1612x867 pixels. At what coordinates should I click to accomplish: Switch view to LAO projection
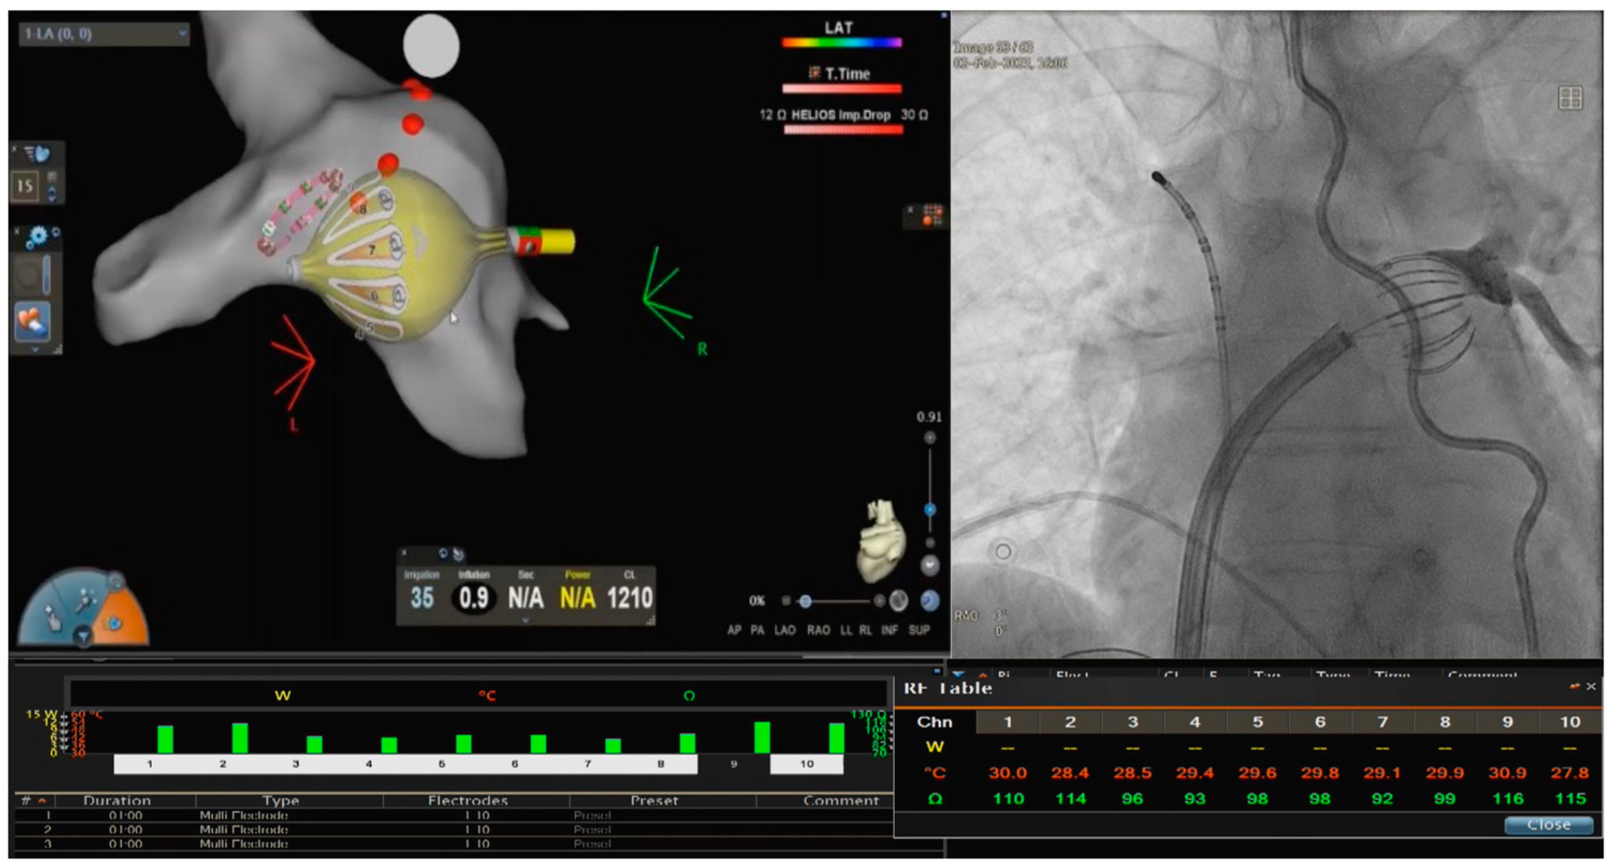785,630
